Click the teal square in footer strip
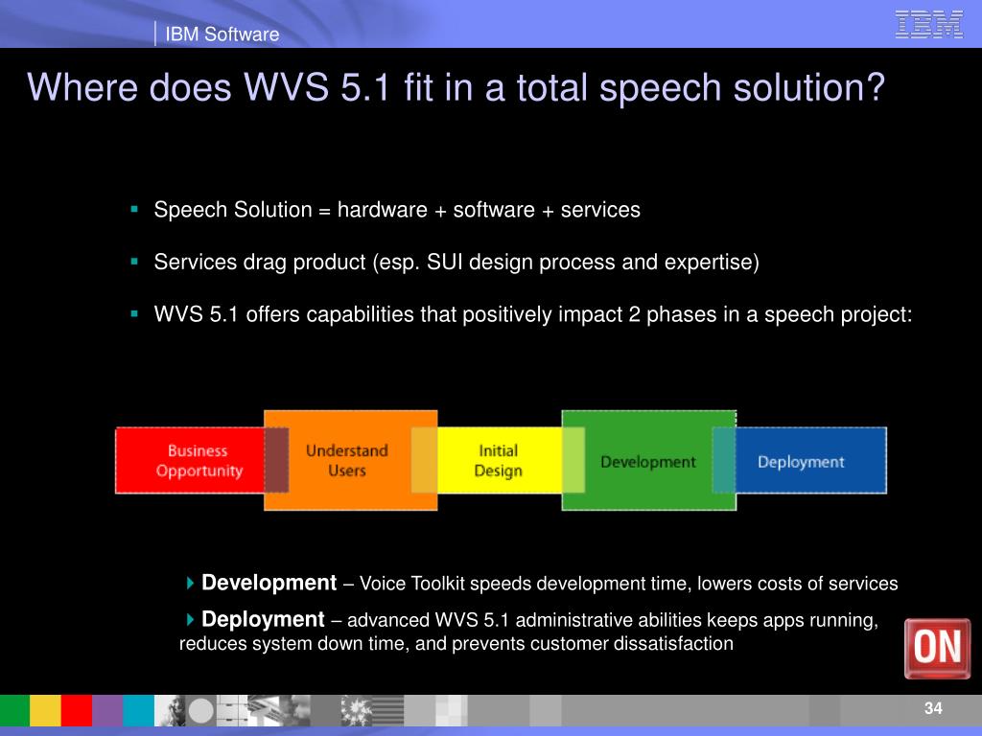 (138, 710)
